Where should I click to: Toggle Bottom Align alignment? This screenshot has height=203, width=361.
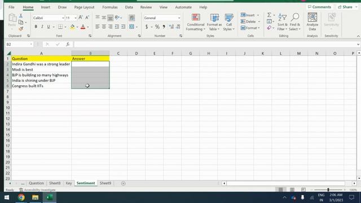(x=111, y=17)
